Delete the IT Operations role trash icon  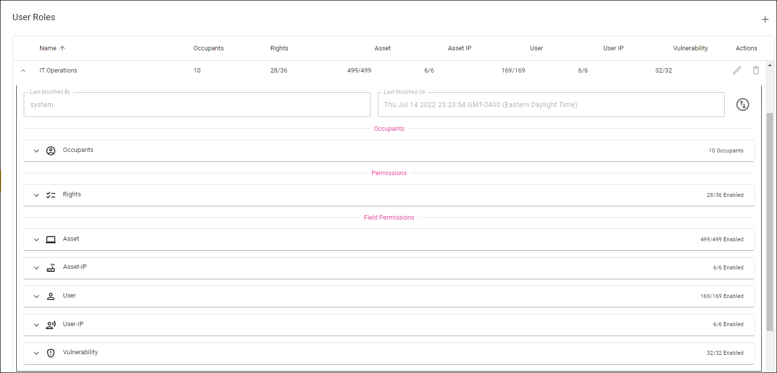tap(756, 71)
